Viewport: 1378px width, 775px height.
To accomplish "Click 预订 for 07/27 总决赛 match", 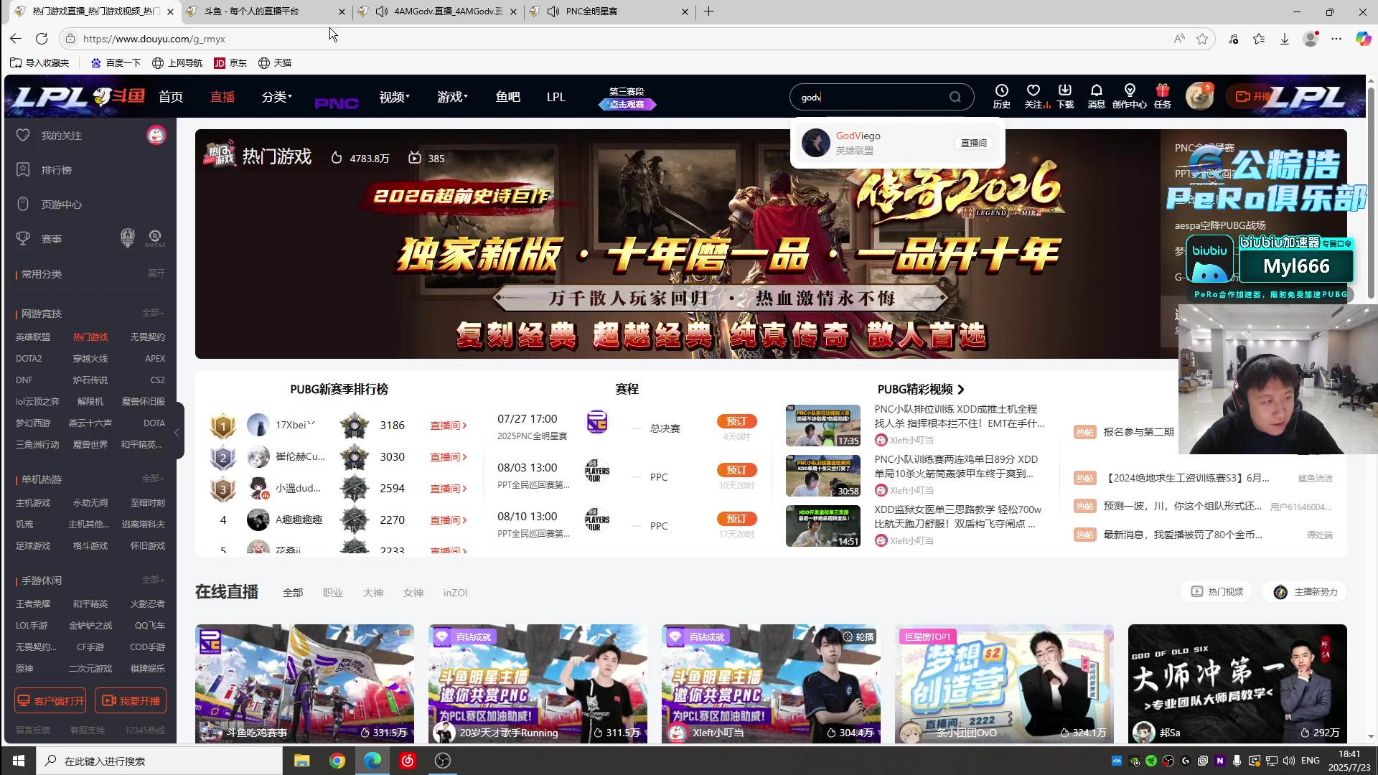I will [x=736, y=421].
